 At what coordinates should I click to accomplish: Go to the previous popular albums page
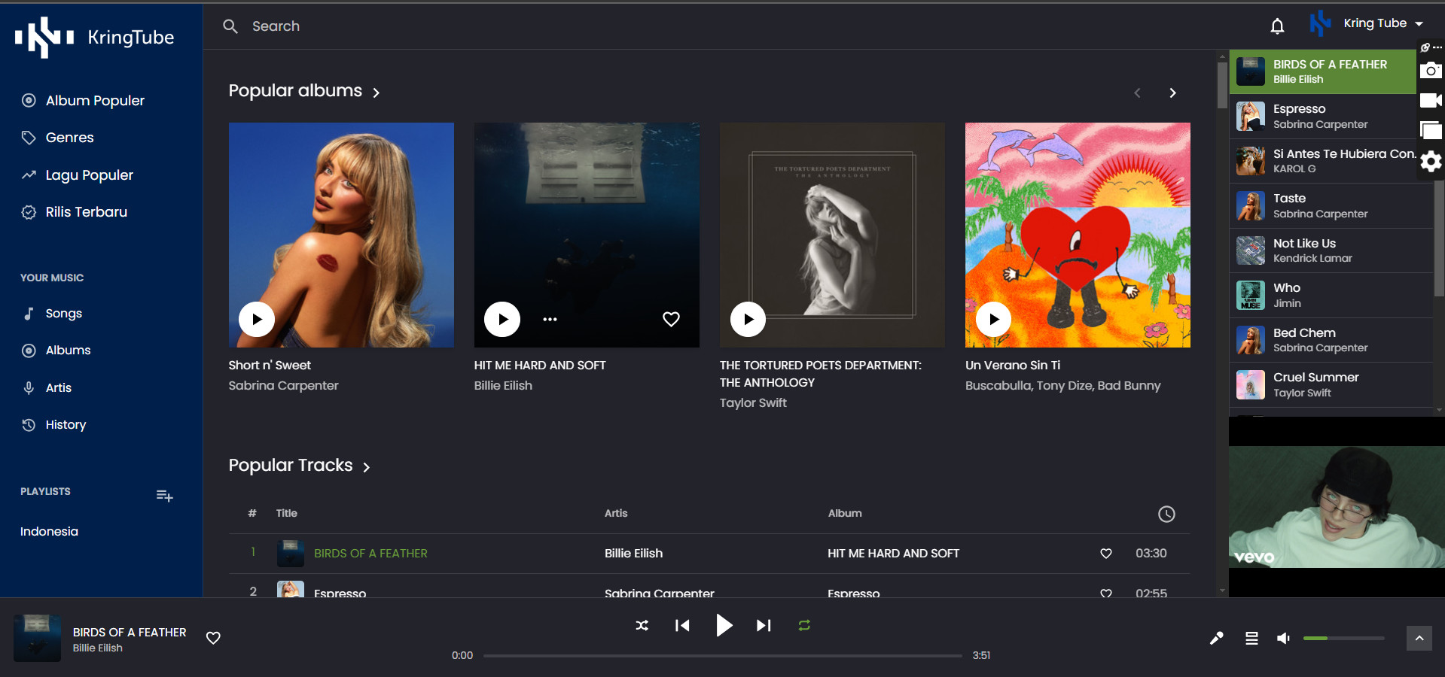click(x=1137, y=93)
